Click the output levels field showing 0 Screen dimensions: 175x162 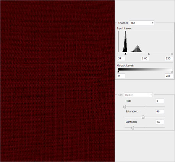tap(121, 76)
